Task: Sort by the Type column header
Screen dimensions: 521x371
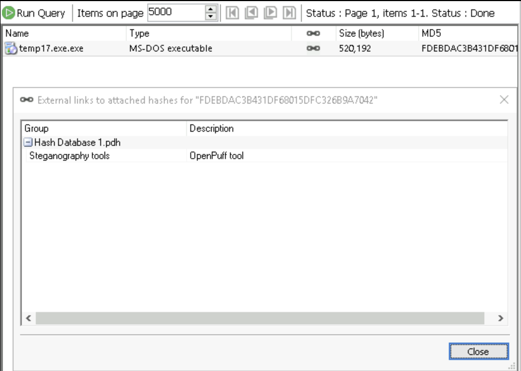Action: coord(209,33)
